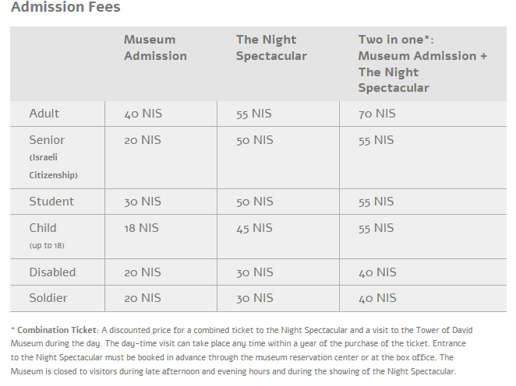This screenshot has height=386, width=516.
Task: Click the Disabled row label
Action: point(52,272)
